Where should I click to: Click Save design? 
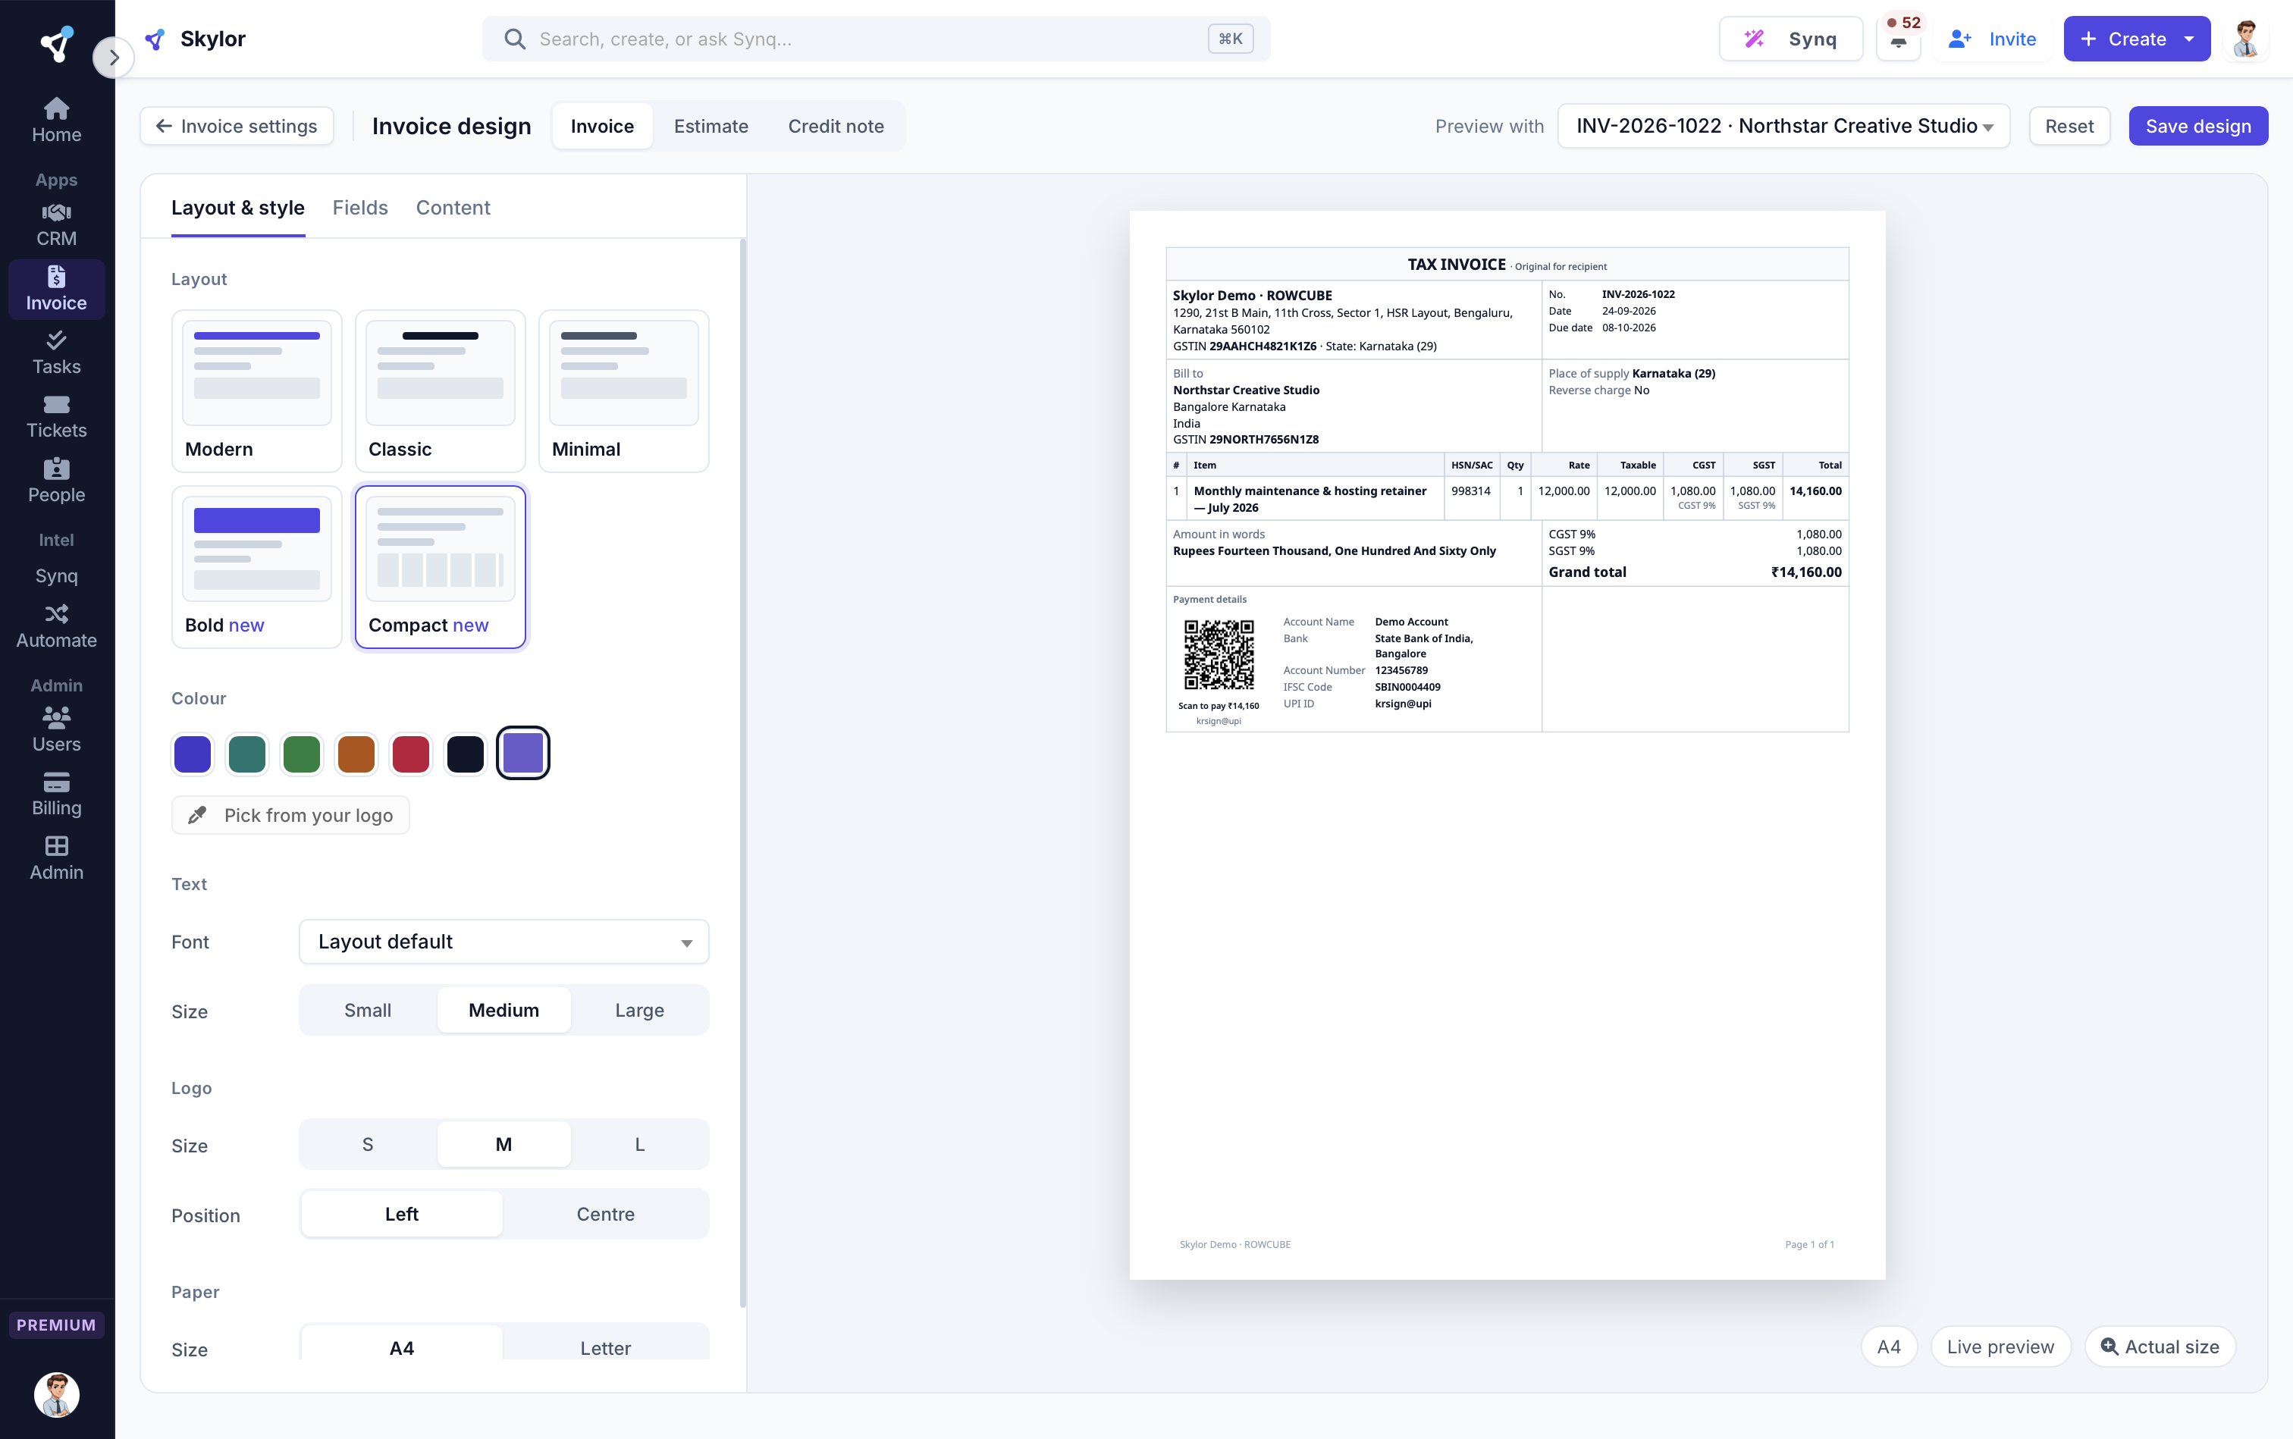(x=2197, y=126)
